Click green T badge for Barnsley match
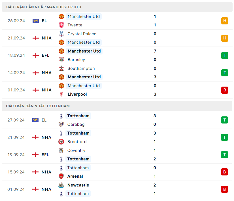Image resolution: width=234 pixels, height=201 pixels. [x=225, y=55]
